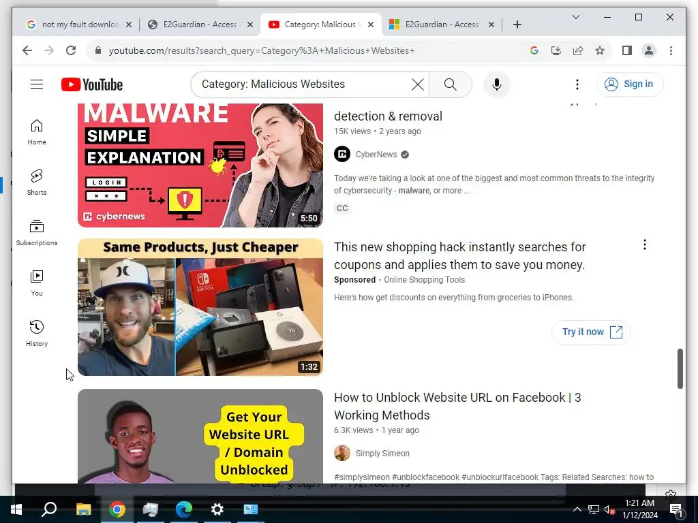Sign in to YouTube
This screenshot has height=523, width=698.
tap(629, 84)
